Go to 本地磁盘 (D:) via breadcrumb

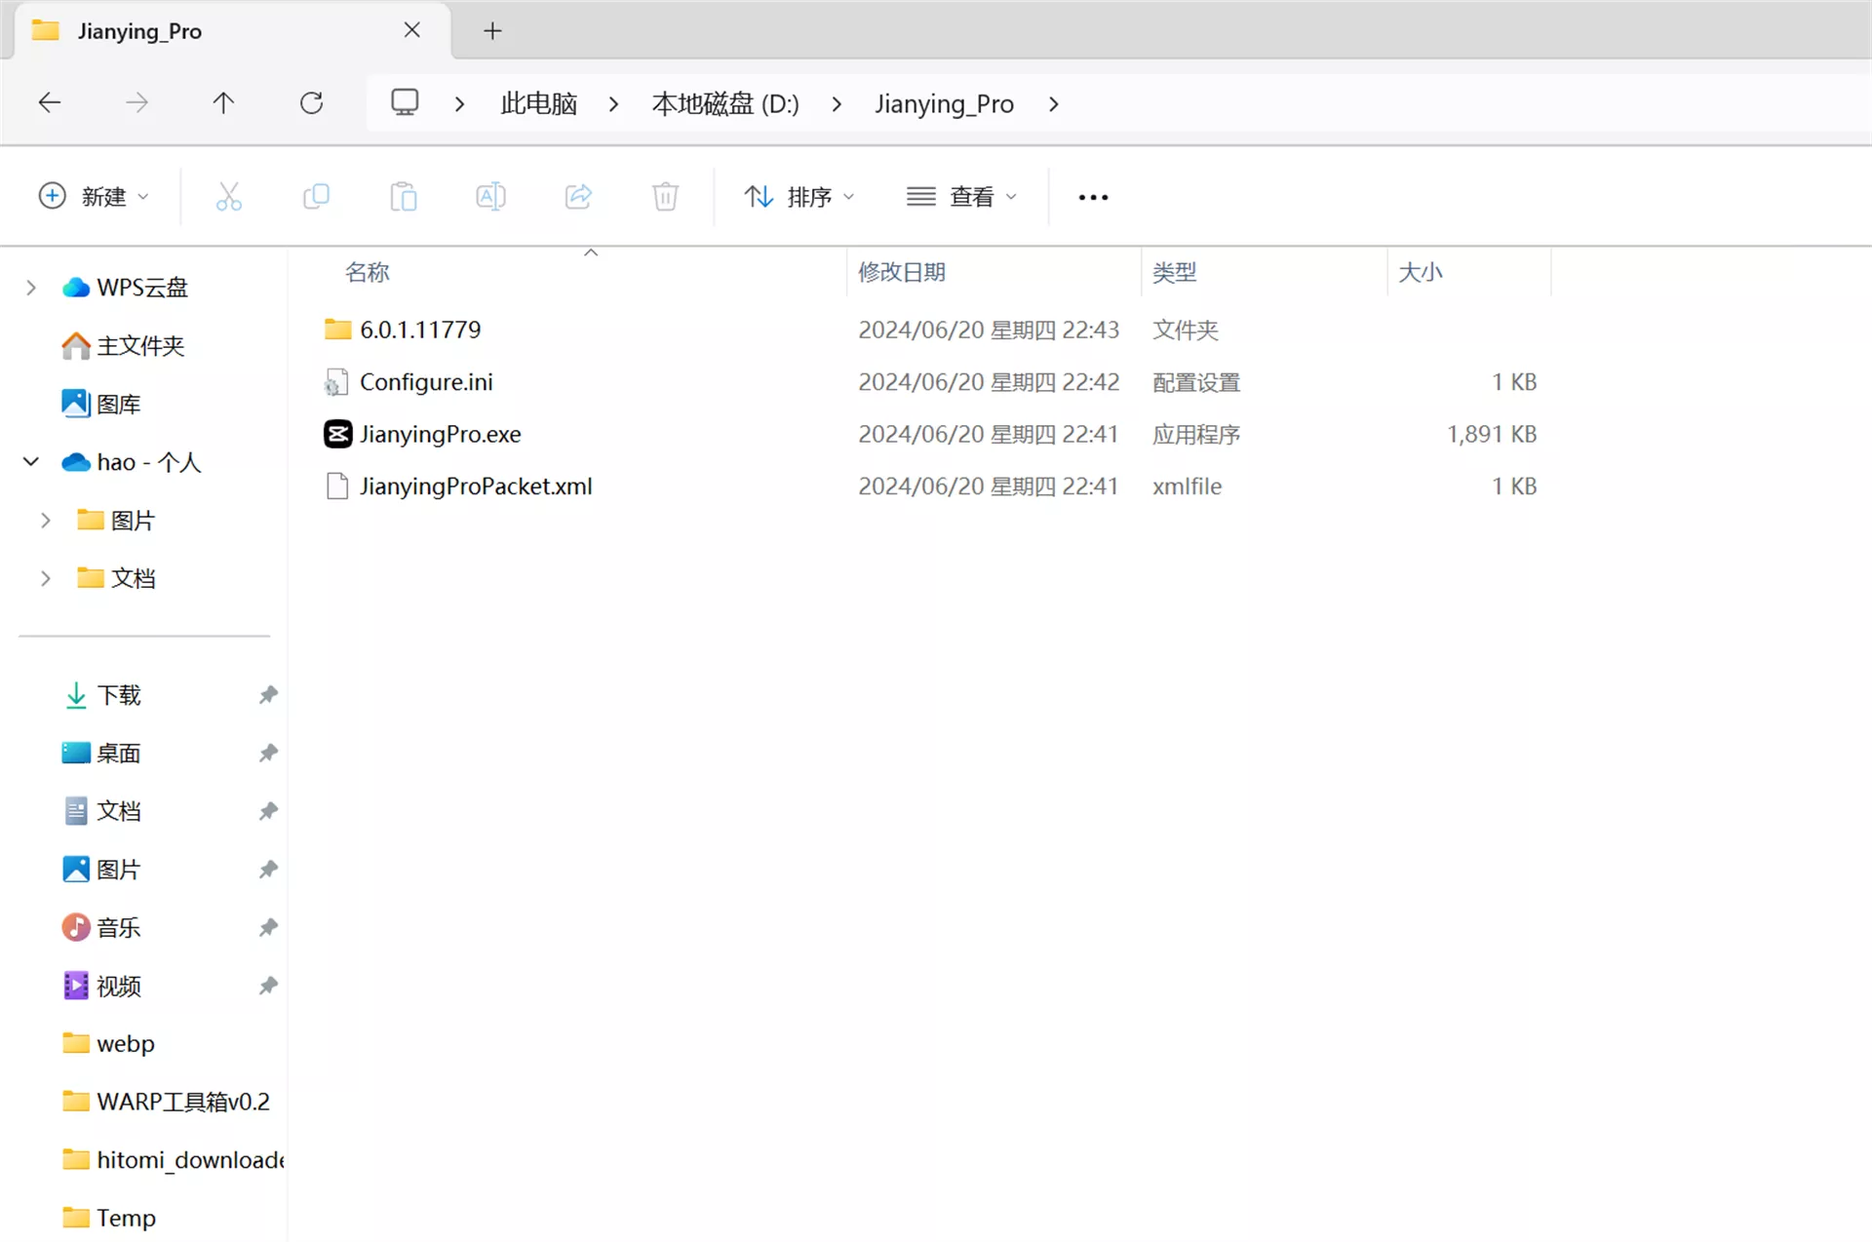click(x=725, y=103)
